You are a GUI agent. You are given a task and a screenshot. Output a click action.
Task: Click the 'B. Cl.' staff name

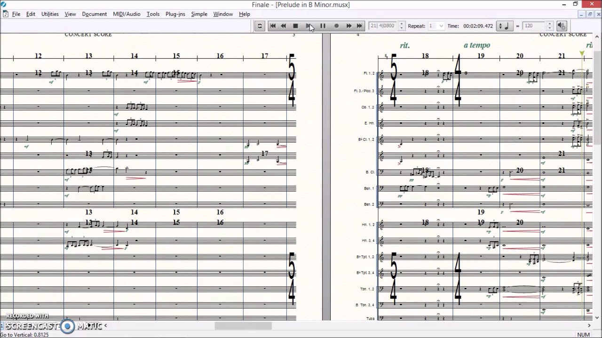(x=370, y=172)
